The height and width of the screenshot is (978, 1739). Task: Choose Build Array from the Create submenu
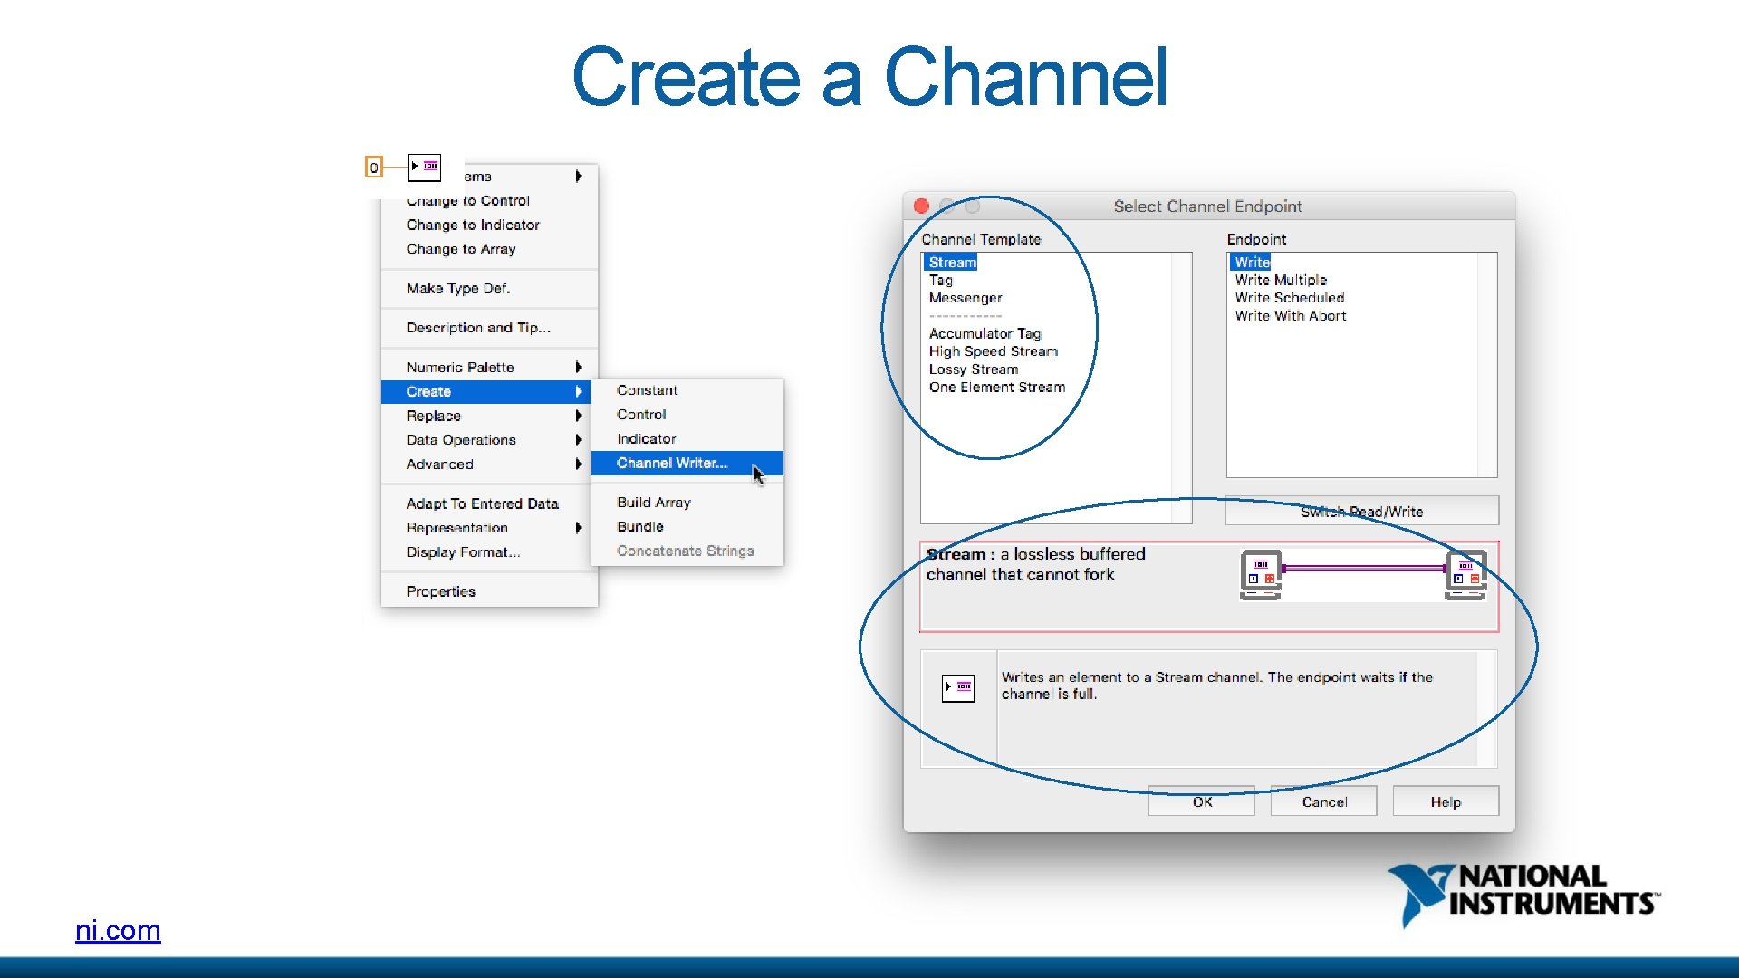[x=653, y=502]
